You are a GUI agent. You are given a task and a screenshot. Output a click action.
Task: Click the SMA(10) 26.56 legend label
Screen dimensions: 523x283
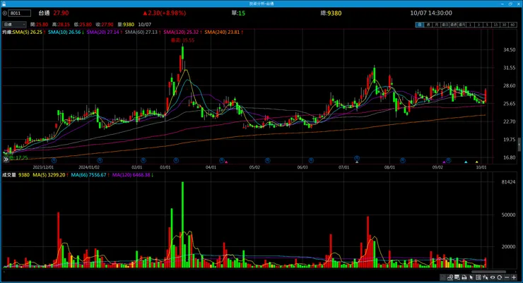[x=64, y=32]
